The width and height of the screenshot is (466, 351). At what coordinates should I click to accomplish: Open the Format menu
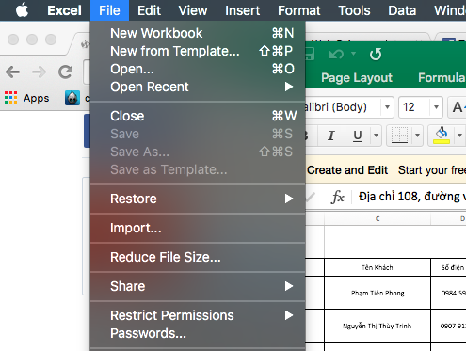click(299, 10)
